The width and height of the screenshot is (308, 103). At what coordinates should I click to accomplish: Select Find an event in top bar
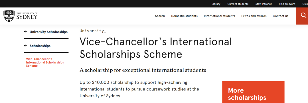coord(287,4)
